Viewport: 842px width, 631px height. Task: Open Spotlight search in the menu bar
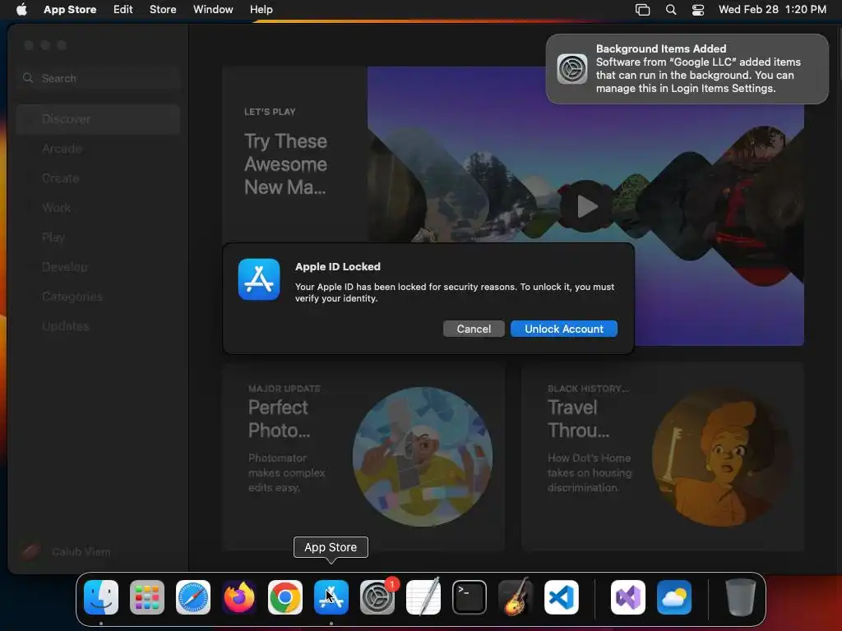pos(671,9)
